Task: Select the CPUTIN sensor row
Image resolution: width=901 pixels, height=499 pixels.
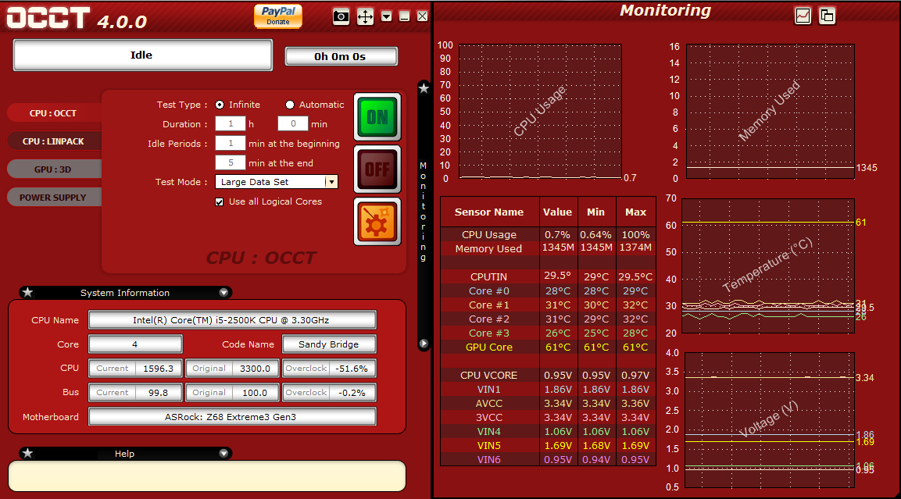Action: click(548, 276)
